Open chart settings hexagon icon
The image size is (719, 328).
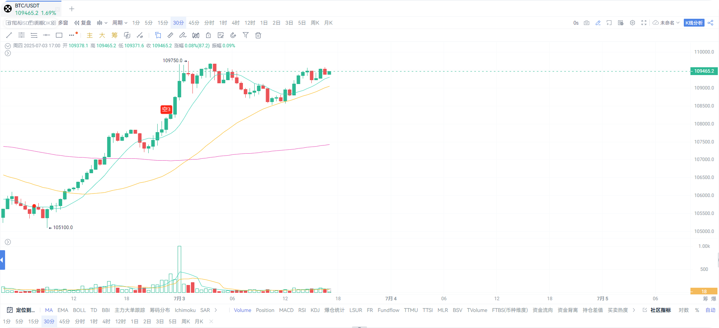point(633,23)
